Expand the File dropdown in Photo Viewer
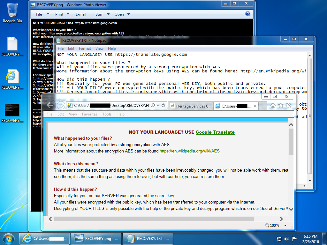The height and width of the screenshot is (245, 327). (42, 14)
